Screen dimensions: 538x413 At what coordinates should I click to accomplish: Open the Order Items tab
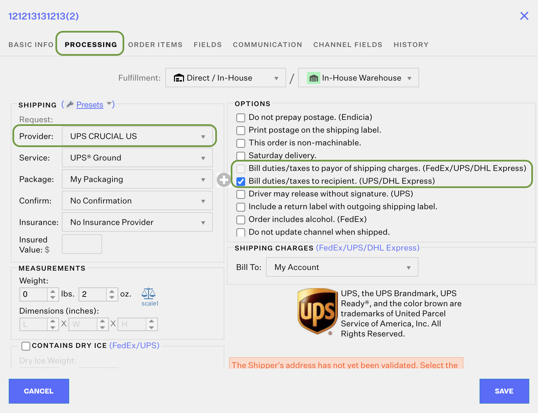[155, 45]
